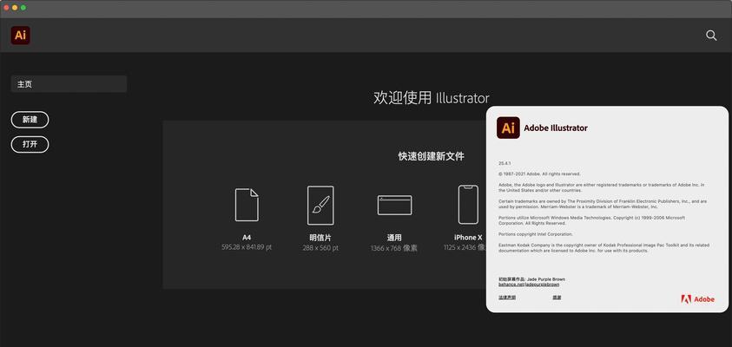Click the yellow minimize window button
This screenshot has width=732, height=347.
tap(15, 8)
